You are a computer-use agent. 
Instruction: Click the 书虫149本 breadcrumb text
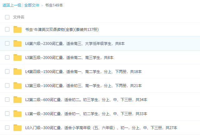(x=54, y=5)
